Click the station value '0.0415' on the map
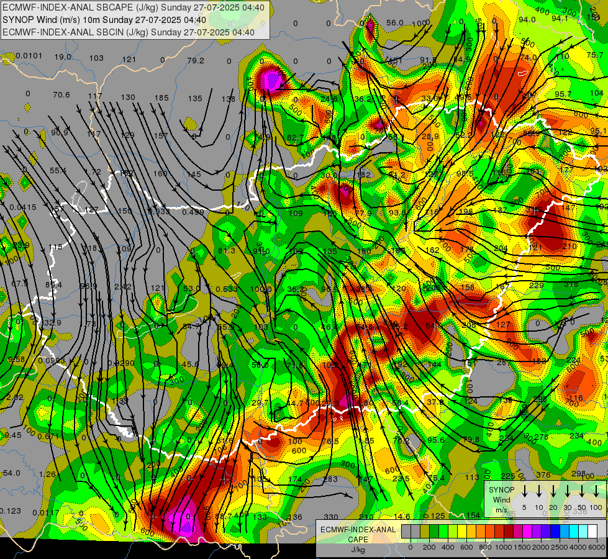The width and height of the screenshot is (608, 559). click(23, 207)
